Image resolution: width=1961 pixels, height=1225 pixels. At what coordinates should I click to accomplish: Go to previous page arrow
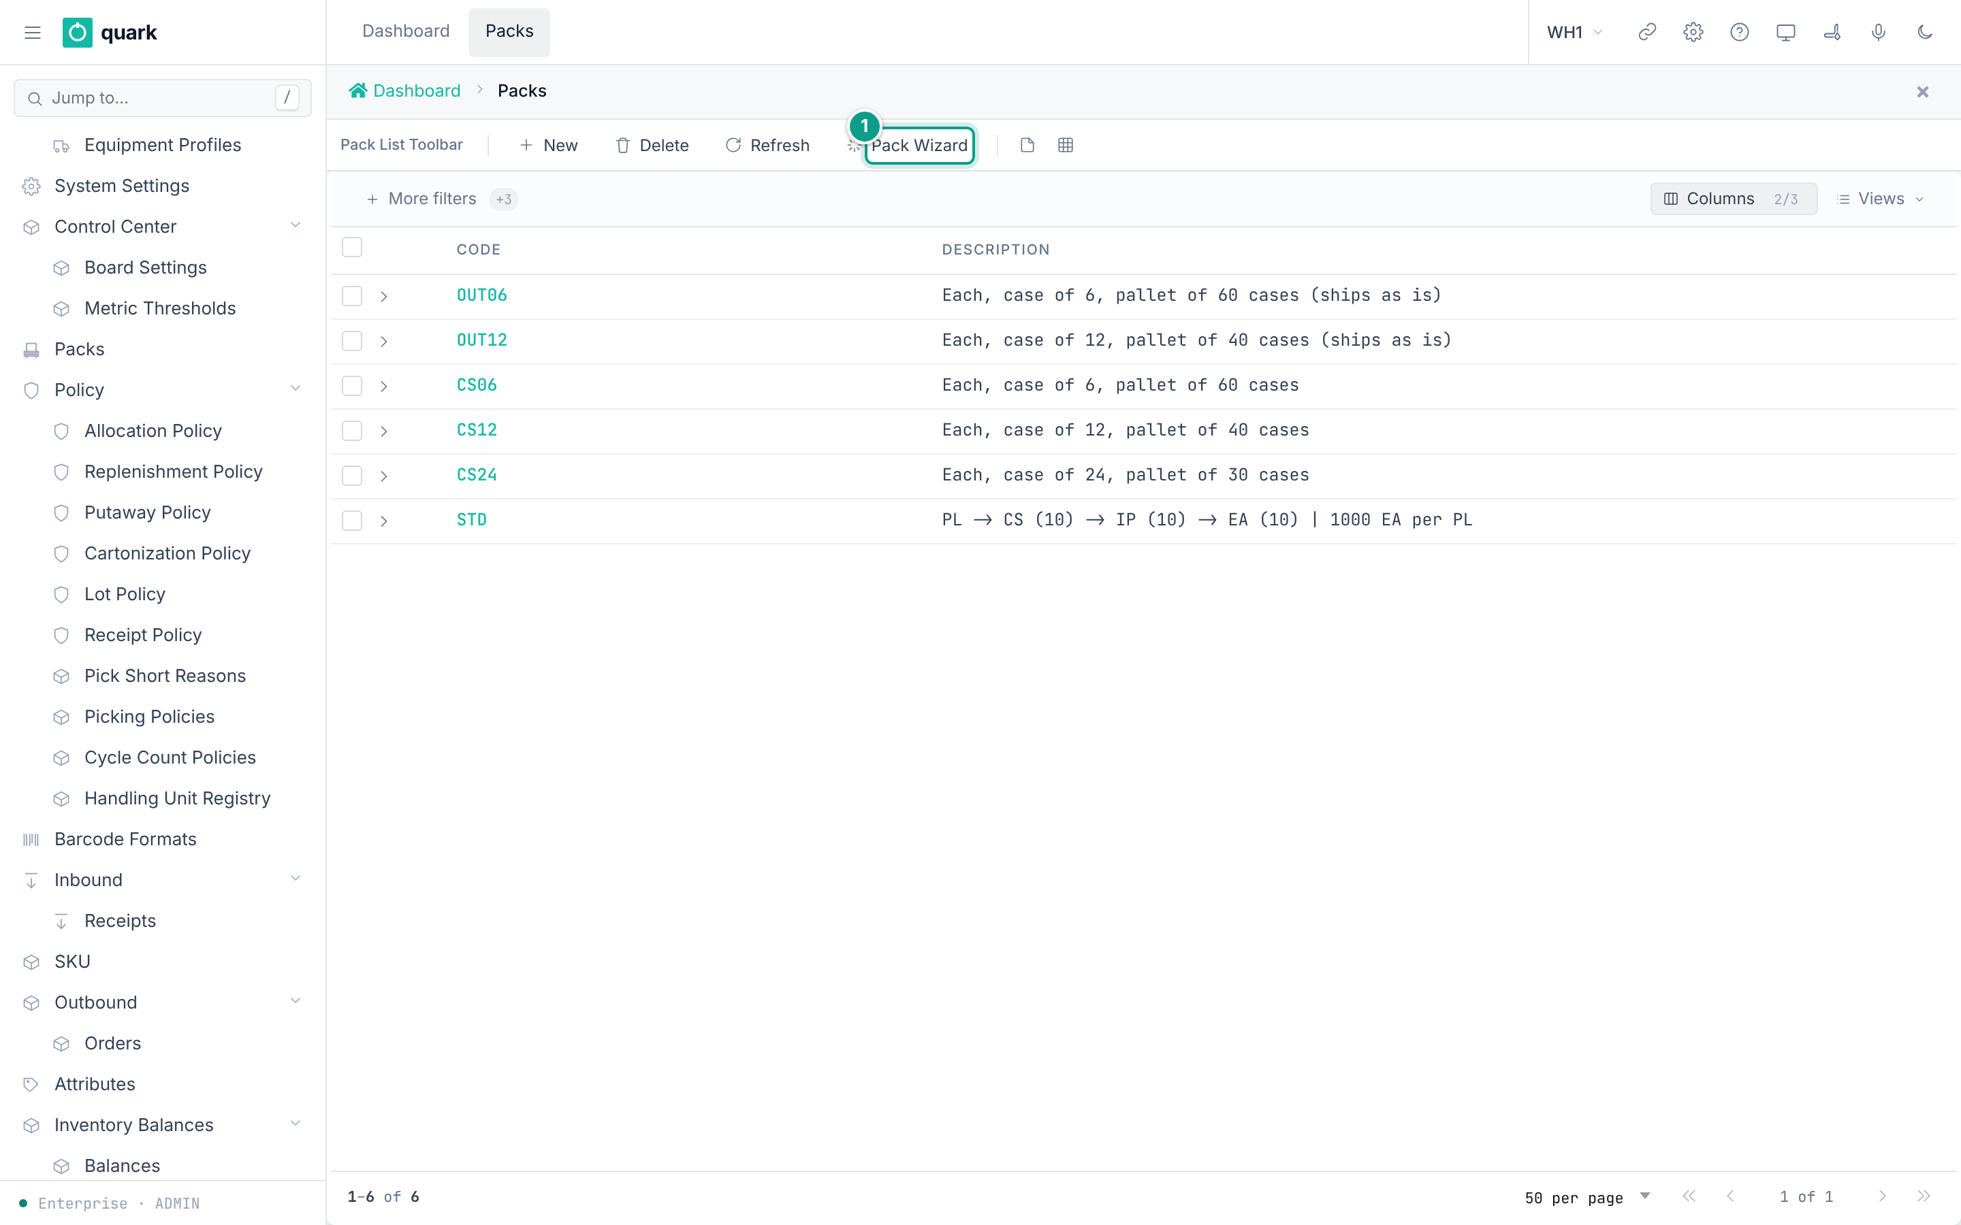click(x=1730, y=1196)
